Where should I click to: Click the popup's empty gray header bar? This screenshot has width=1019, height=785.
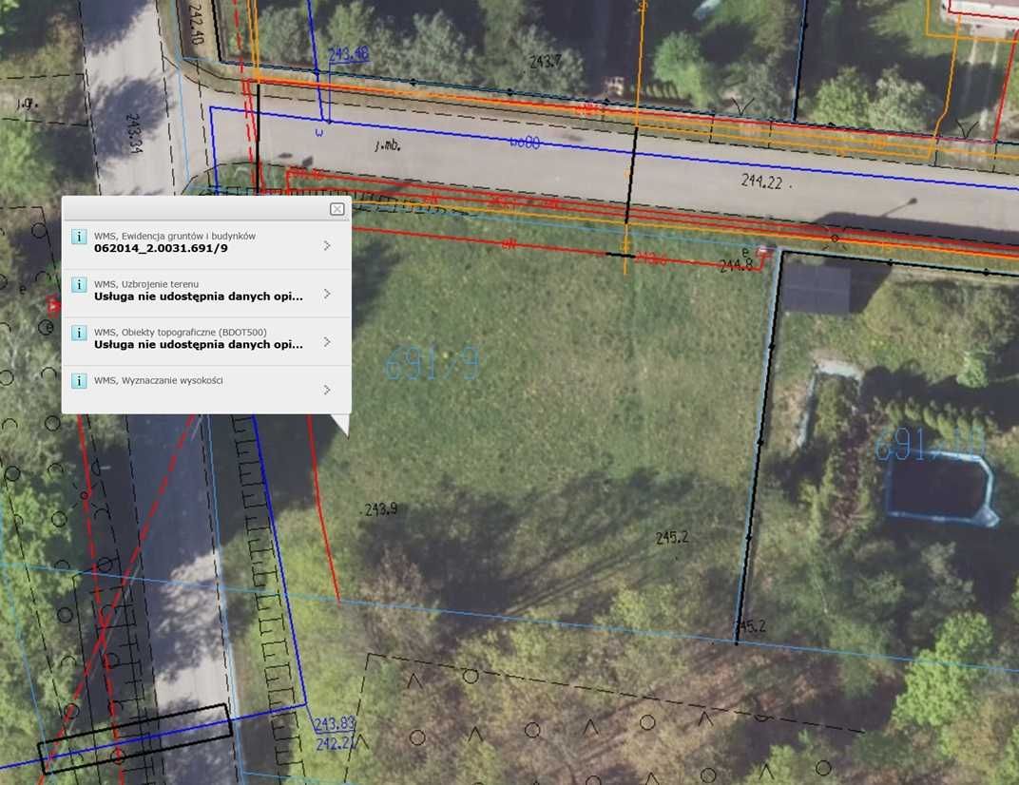pos(195,208)
